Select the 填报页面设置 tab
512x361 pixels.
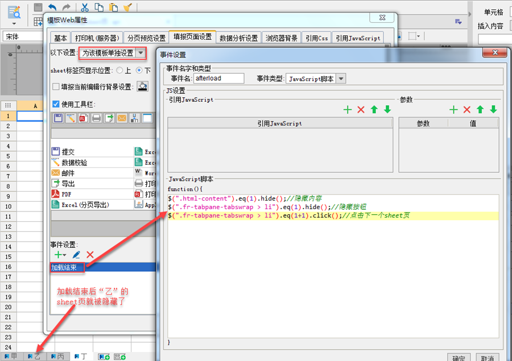(x=192, y=37)
